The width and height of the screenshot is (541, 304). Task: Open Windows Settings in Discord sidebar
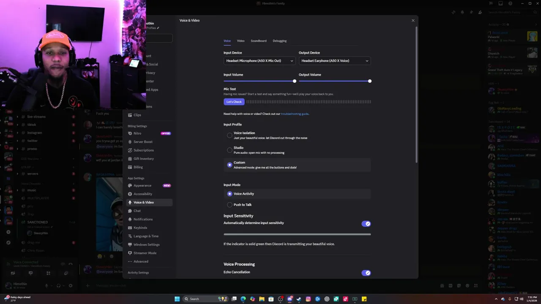tap(149, 244)
